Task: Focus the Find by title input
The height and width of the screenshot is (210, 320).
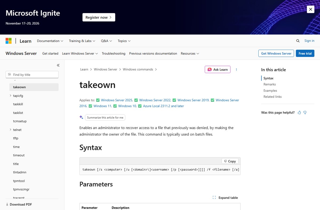Action: click(32, 75)
